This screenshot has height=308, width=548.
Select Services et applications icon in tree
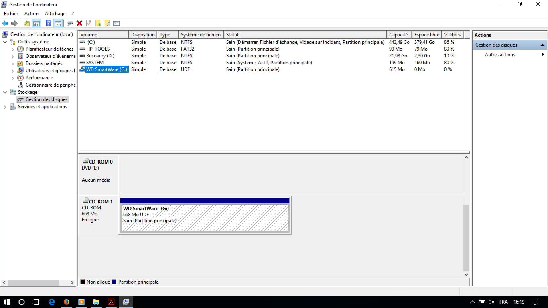tap(13, 107)
